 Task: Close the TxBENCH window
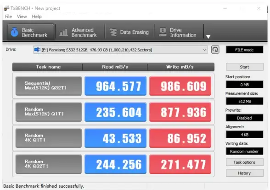click(x=259, y=8)
